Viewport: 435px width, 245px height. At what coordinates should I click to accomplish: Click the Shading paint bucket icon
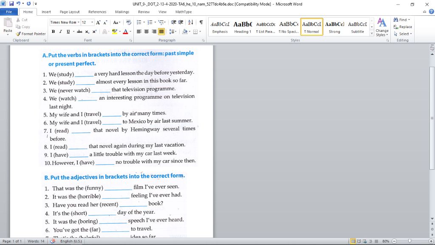(x=185, y=31)
